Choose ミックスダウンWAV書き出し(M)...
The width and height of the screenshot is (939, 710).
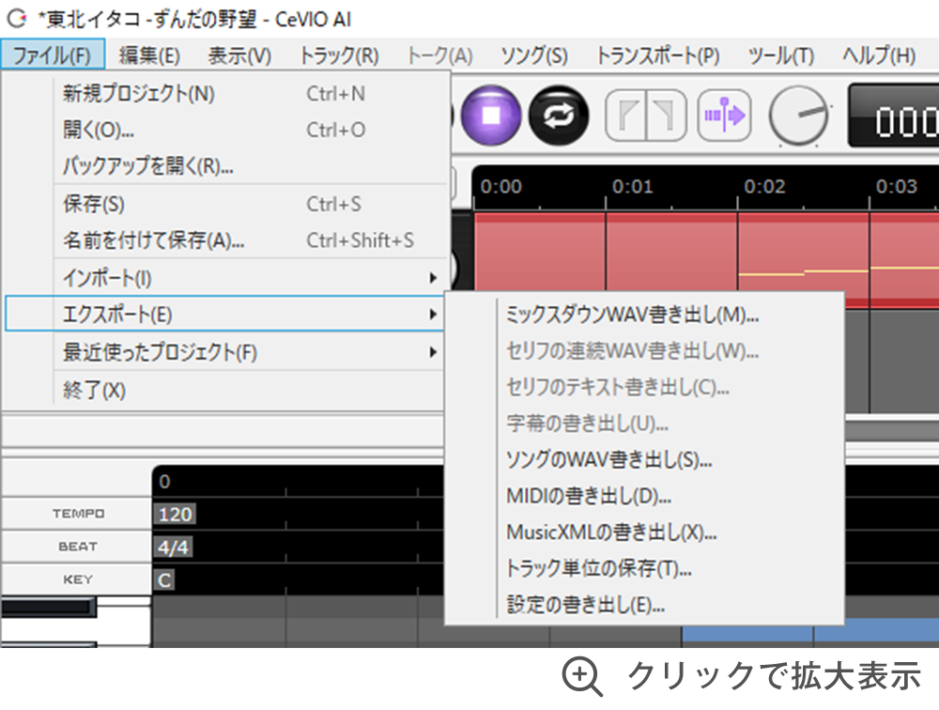coord(644,315)
